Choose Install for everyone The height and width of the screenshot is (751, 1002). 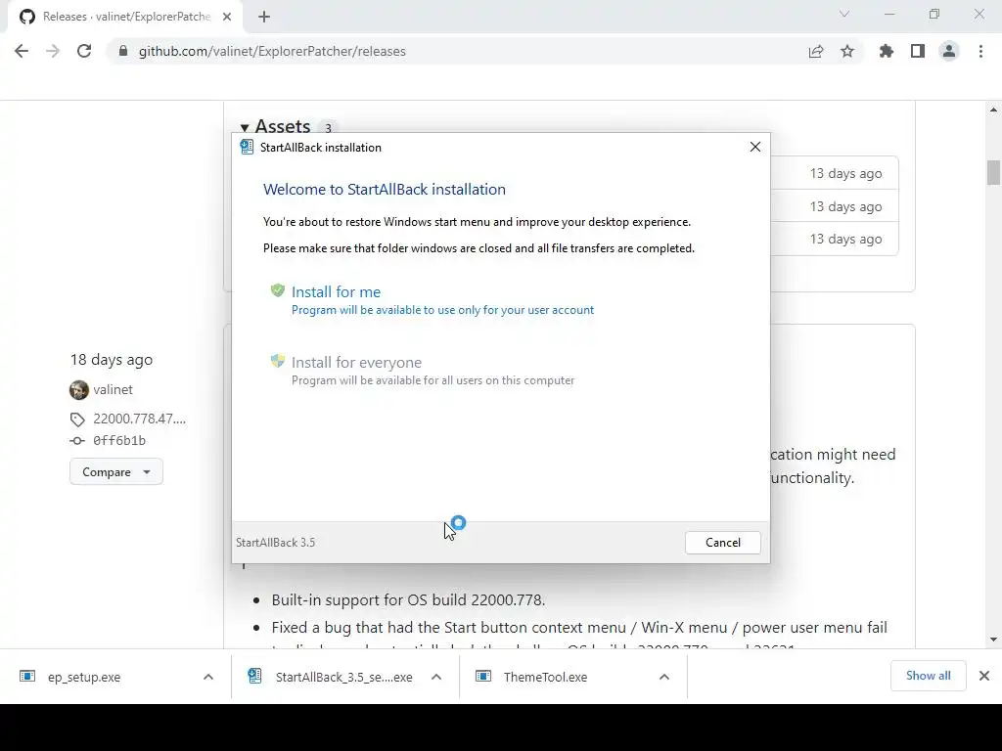(x=356, y=362)
